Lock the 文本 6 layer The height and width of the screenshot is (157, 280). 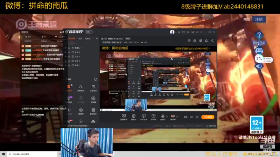(x=69, y=52)
